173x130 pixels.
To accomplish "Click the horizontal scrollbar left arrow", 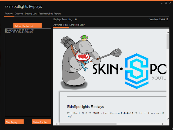I will [x=57, y=124].
